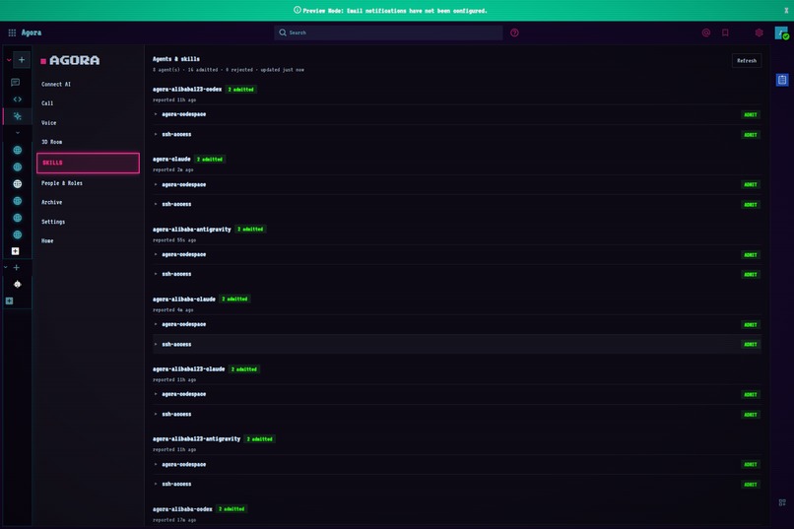Open the settings gear icon in header

[x=759, y=33]
